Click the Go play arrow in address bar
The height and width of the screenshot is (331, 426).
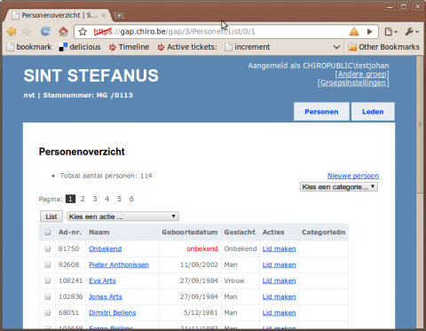click(x=369, y=31)
